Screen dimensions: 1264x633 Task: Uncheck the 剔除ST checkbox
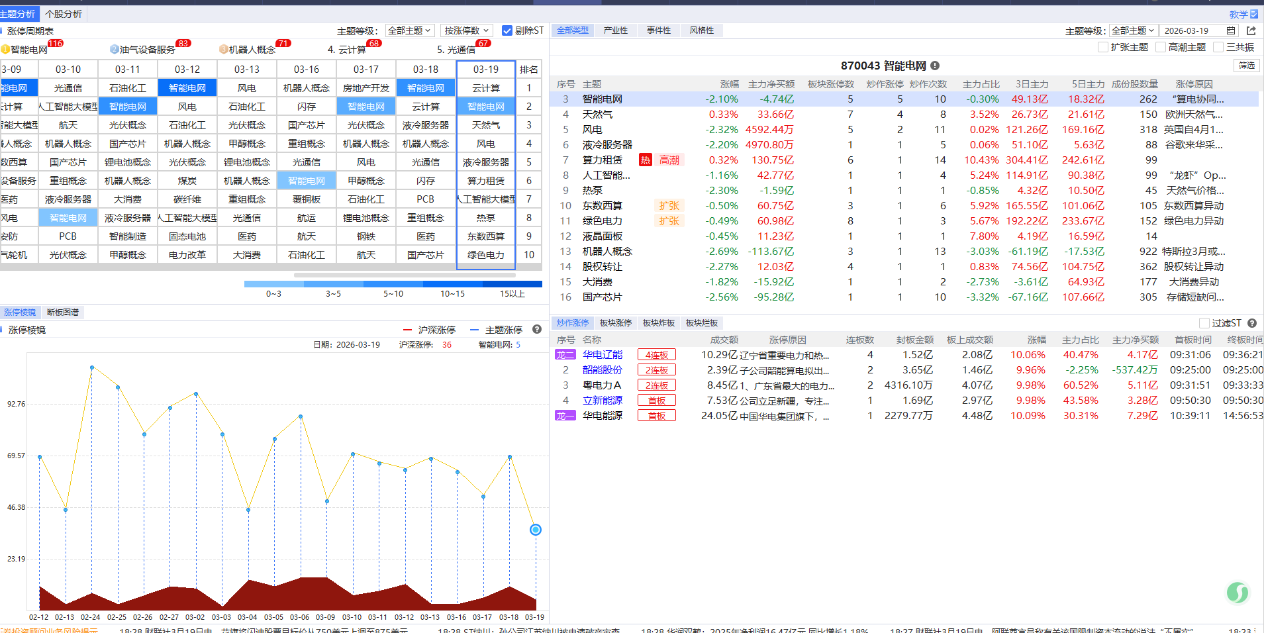tap(507, 30)
